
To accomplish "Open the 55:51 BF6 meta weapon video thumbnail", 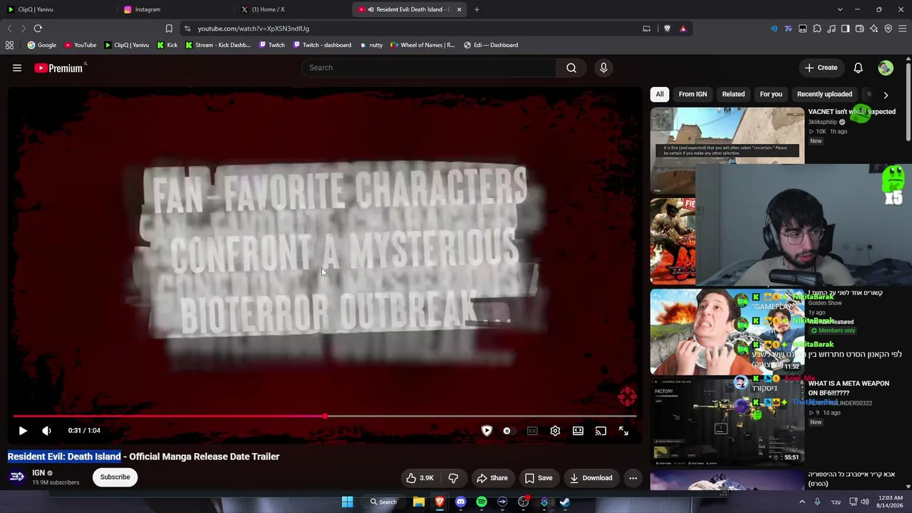I will 727,421.
